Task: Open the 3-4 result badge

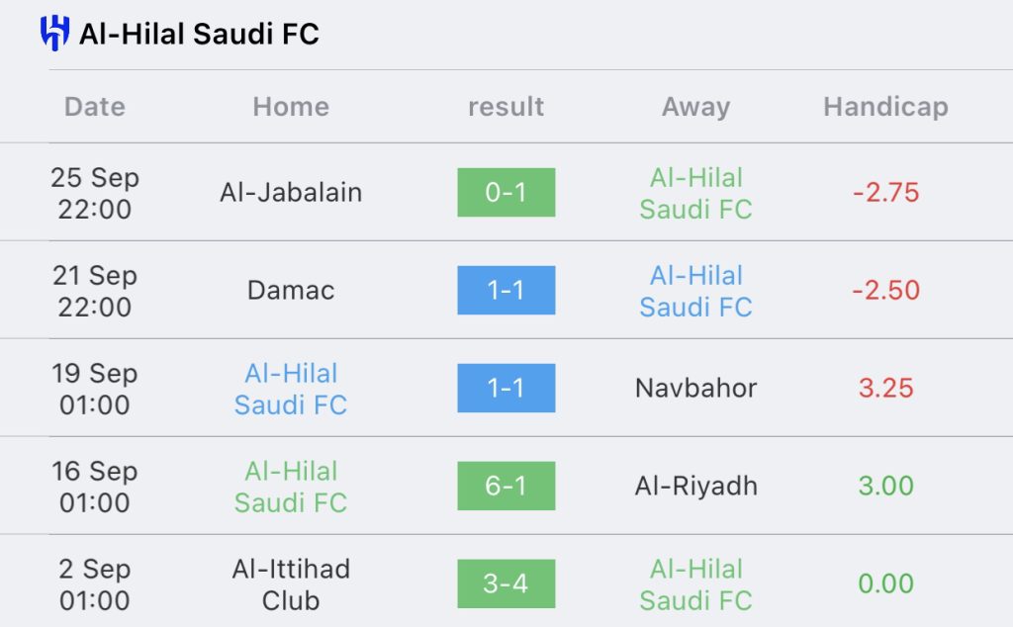Action: (506, 583)
